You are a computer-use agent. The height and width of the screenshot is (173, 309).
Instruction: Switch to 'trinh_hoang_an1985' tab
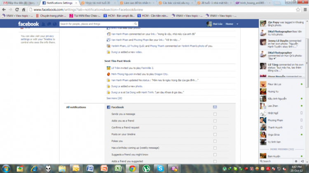[253, 3]
